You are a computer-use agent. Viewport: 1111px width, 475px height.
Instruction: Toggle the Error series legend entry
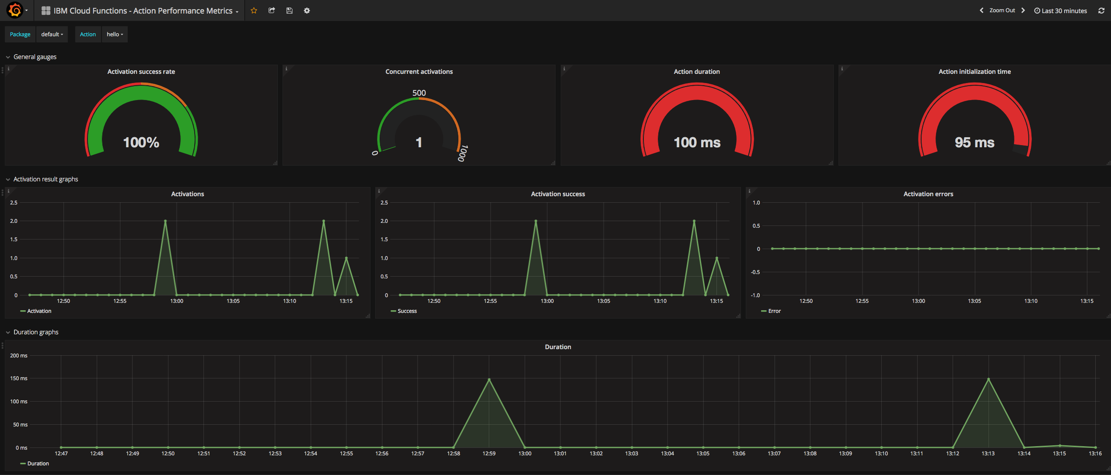coord(774,311)
